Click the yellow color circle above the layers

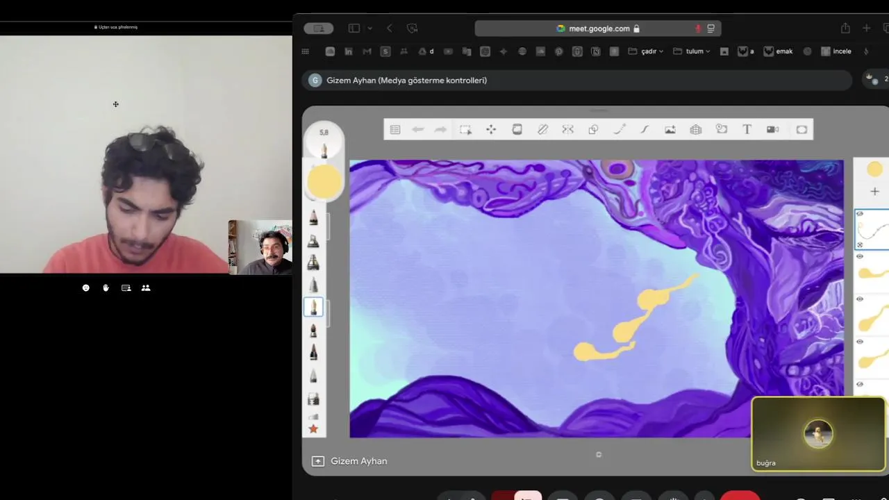[874, 169]
